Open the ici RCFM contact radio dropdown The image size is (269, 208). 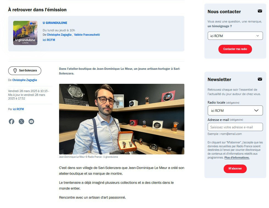[235, 36]
